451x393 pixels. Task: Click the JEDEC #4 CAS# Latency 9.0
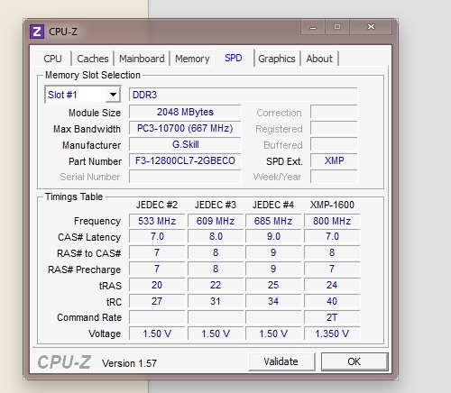point(273,236)
